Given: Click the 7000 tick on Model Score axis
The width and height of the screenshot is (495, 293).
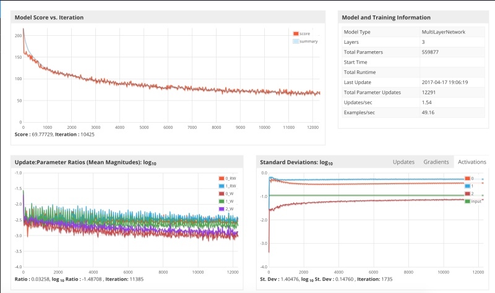Looking at the screenshot, I should [192, 128].
